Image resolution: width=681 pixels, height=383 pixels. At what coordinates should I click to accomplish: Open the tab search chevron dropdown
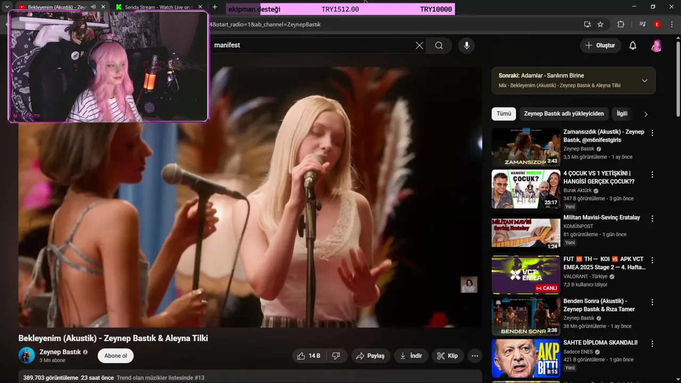(x=7, y=7)
